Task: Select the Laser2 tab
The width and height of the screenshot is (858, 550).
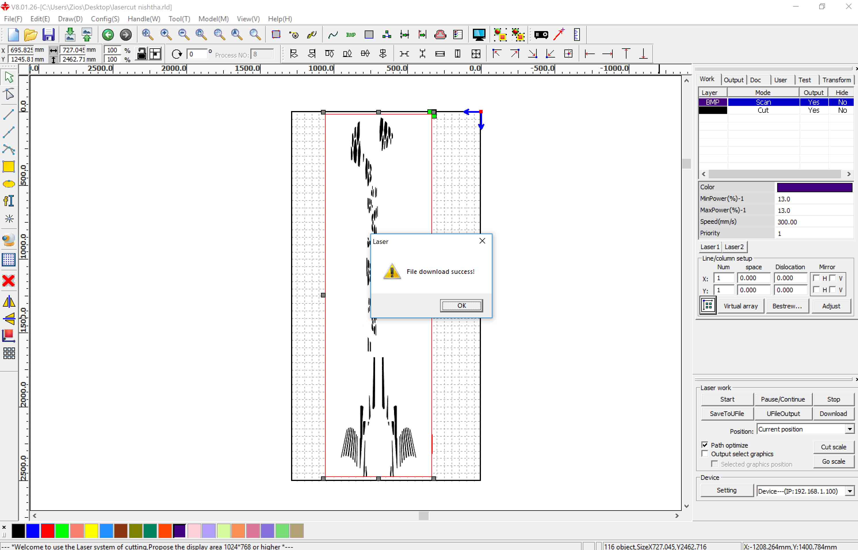Action: [x=734, y=247]
